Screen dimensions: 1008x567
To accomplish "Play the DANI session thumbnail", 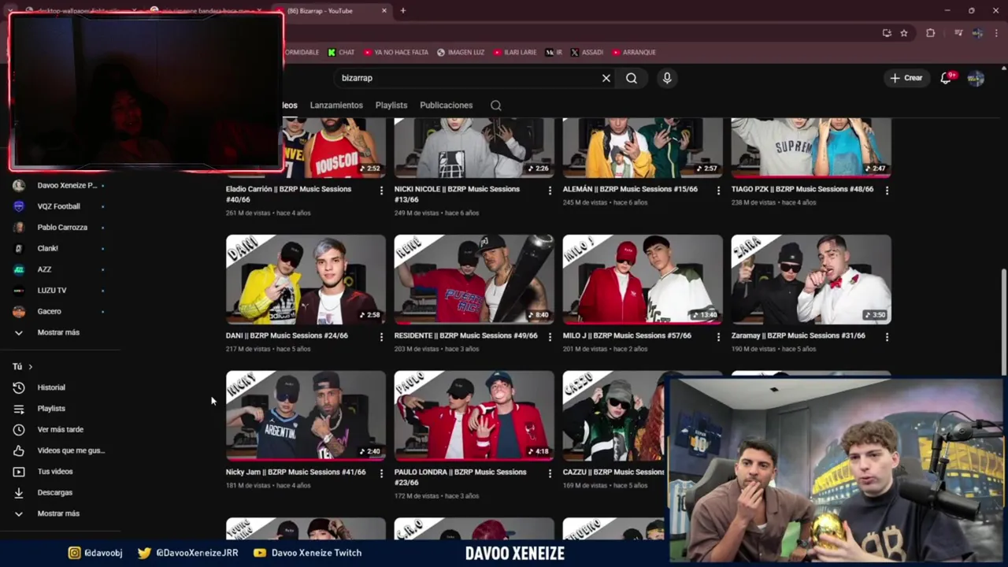I will click(306, 280).
